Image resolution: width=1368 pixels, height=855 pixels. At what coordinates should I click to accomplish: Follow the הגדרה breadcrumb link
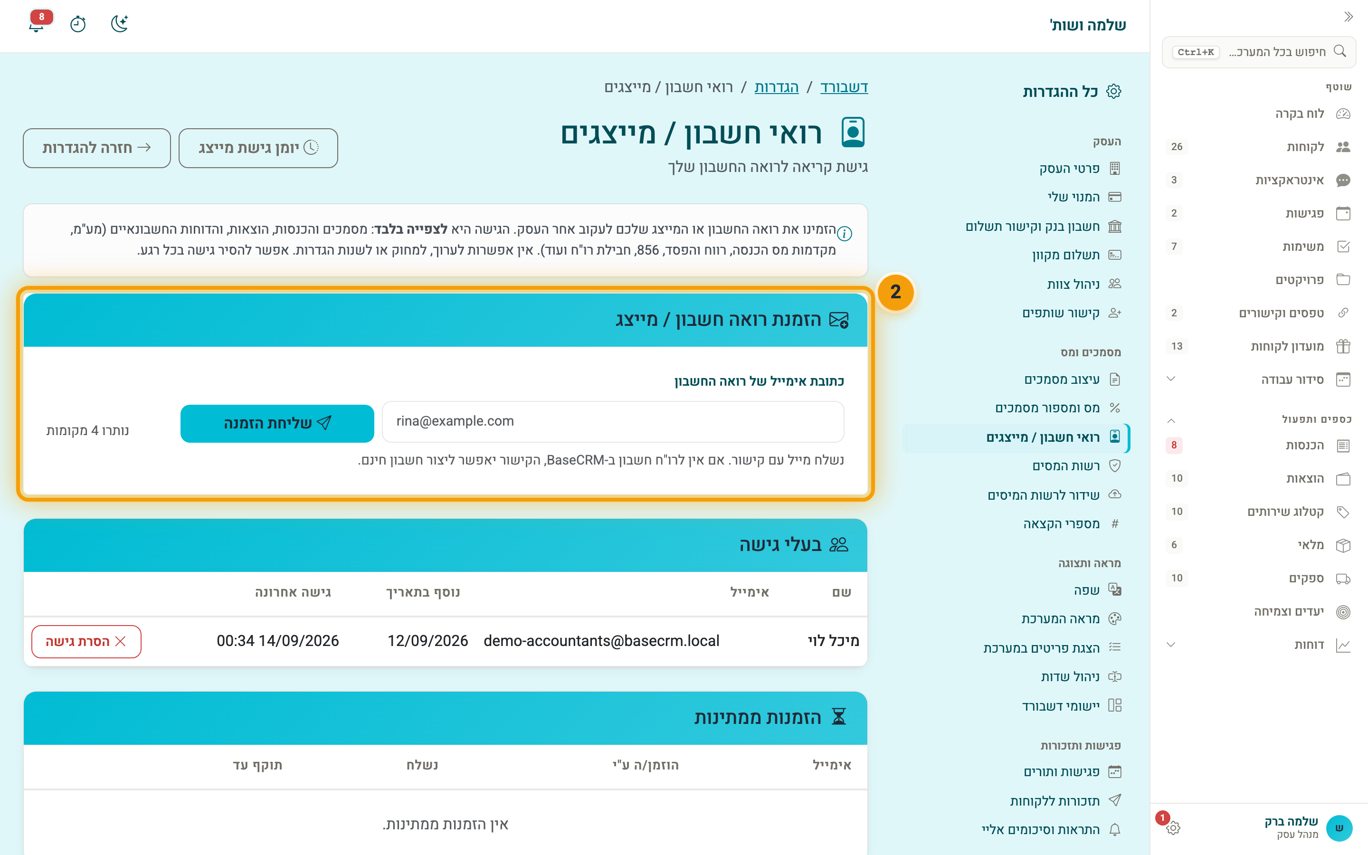pos(776,87)
